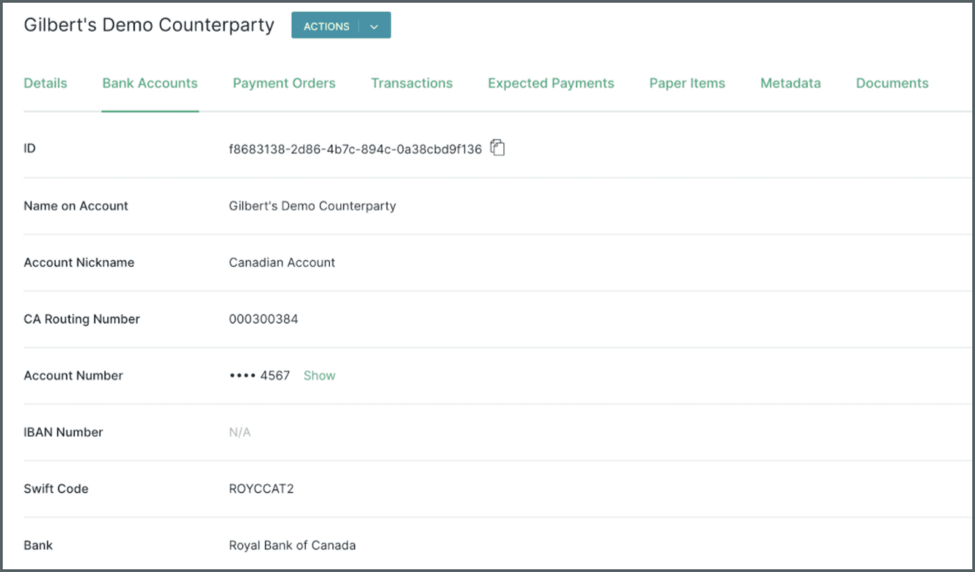The width and height of the screenshot is (975, 572).
Task: Show the masked account number
Action: tap(318, 375)
